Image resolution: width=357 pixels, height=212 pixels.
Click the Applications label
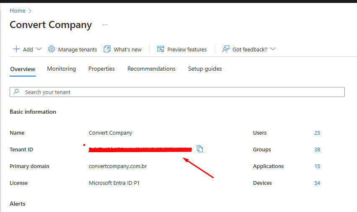click(x=268, y=166)
